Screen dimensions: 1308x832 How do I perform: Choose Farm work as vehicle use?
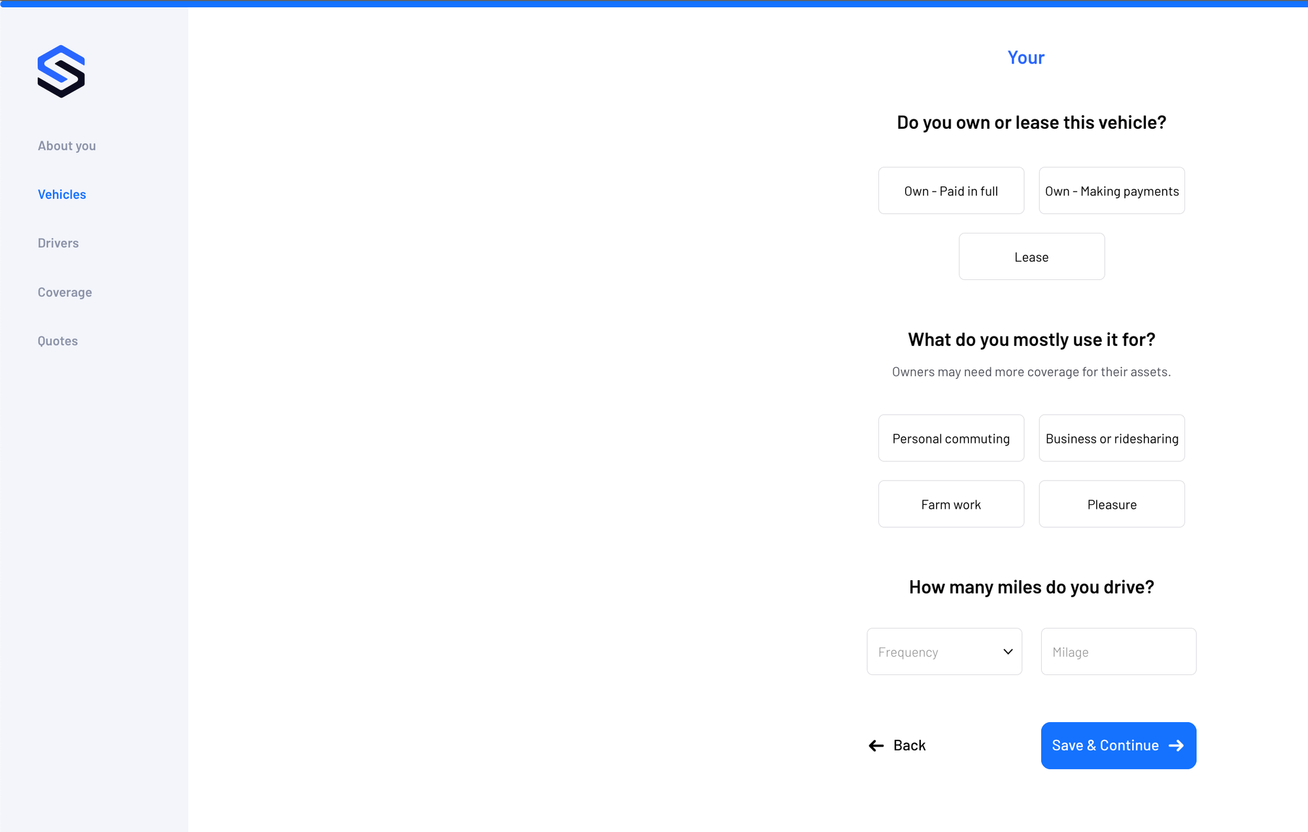click(x=951, y=504)
